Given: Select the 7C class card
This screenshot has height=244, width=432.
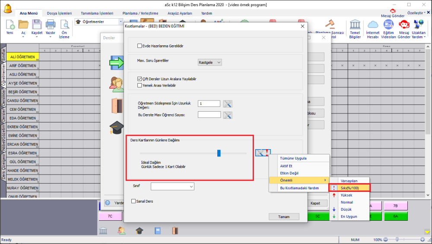Looking at the screenshot, I should (110, 216).
